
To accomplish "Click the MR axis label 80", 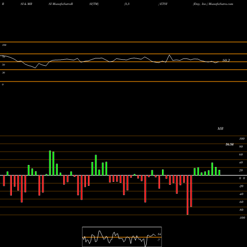I will 241,147.
